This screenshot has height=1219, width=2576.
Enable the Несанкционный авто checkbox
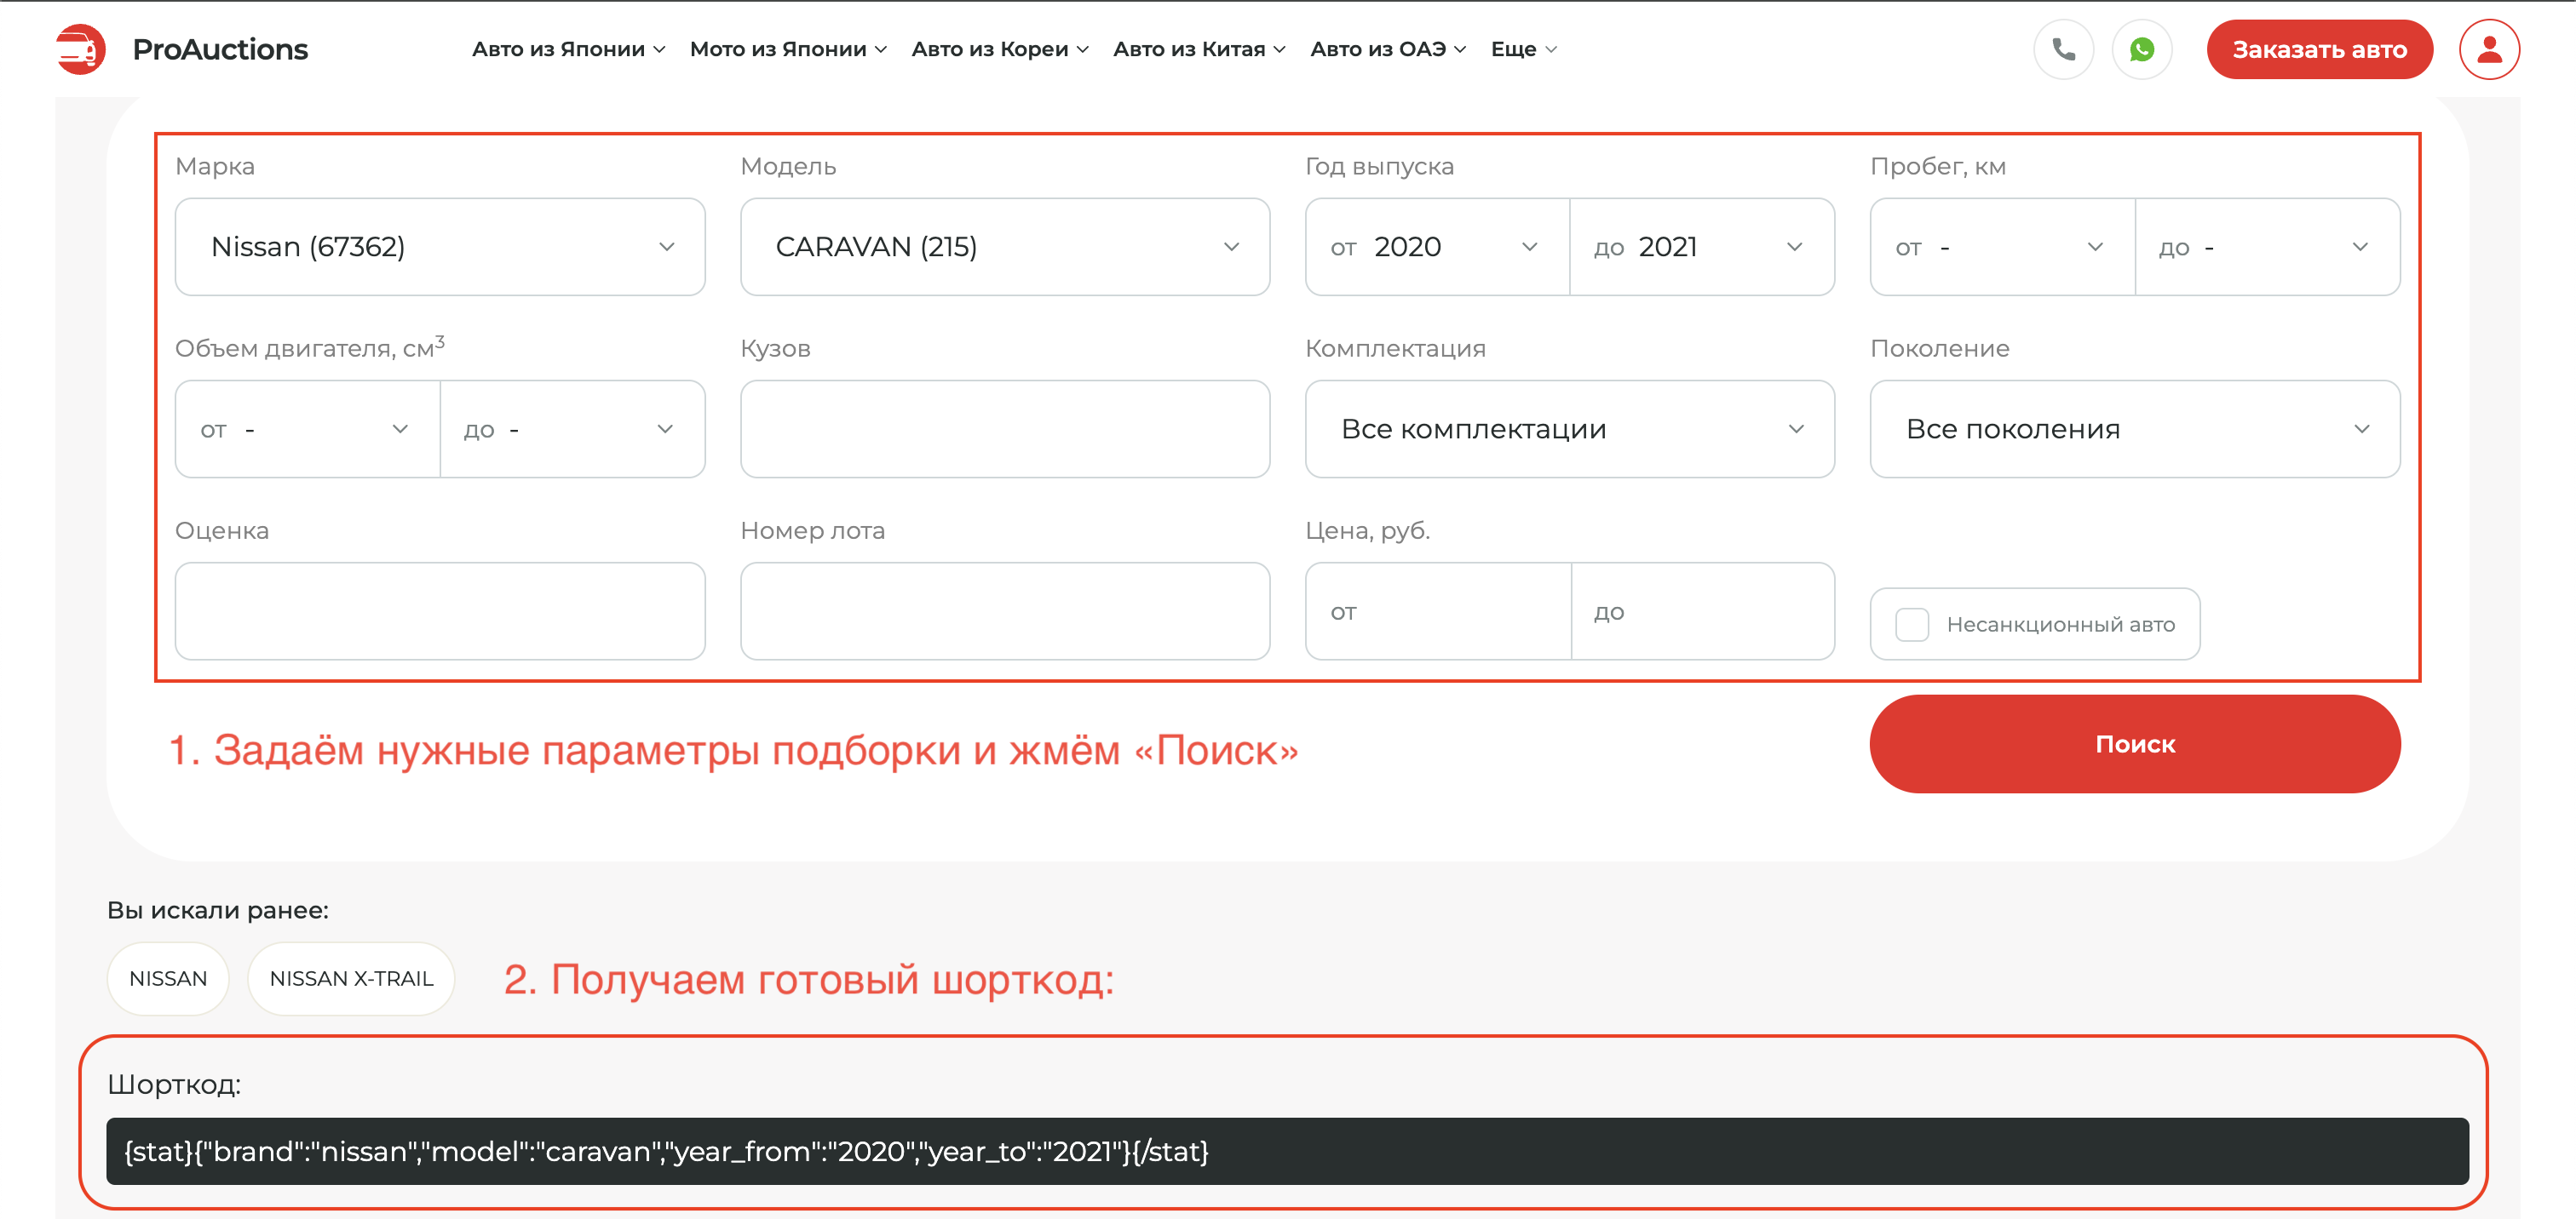pos(1912,625)
